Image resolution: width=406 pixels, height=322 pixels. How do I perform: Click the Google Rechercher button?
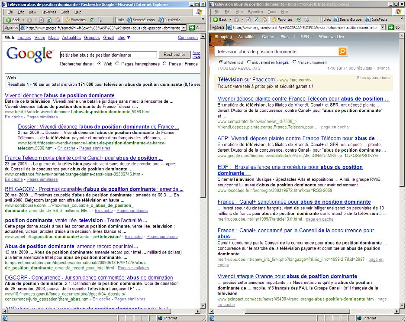(174, 55)
